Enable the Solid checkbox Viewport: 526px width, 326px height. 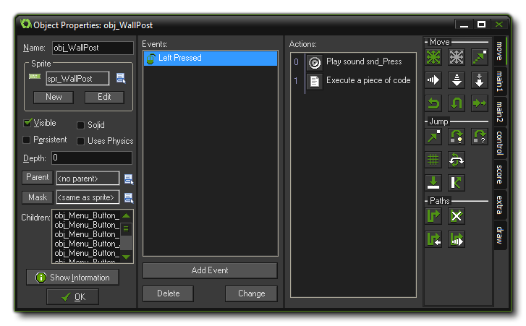pyautogui.click(x=81, y=125)
